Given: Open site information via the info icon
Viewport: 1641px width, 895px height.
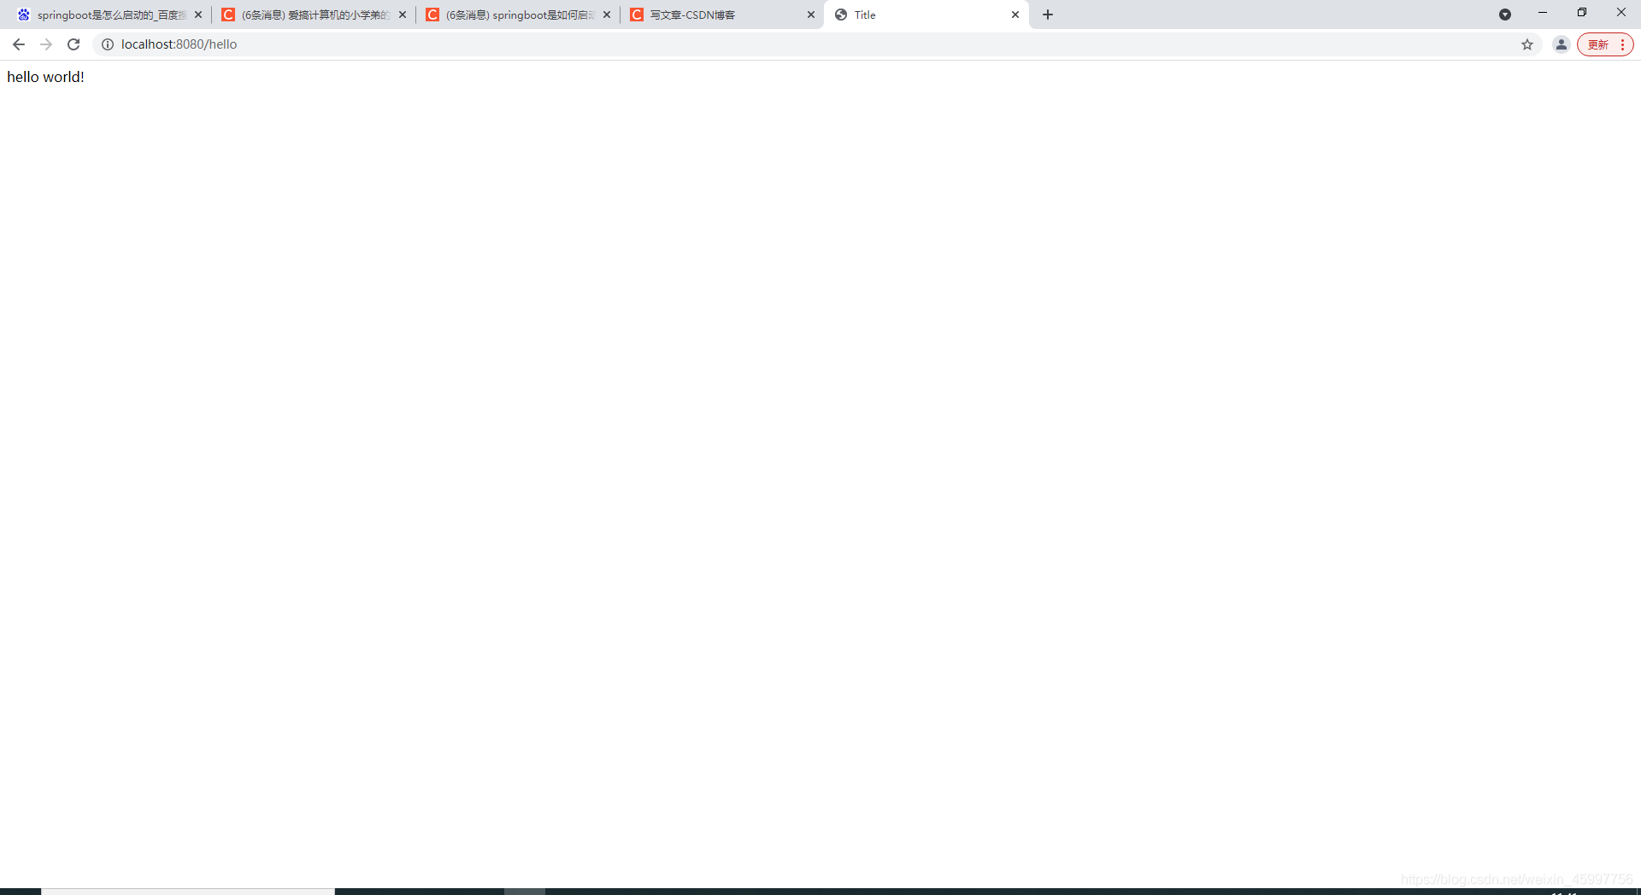Looking at the screenshot, I should (x=107, y=44).
